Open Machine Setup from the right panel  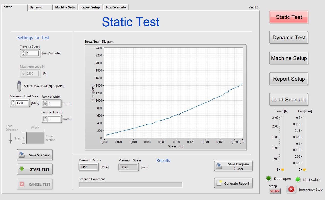tap(289, 58)
